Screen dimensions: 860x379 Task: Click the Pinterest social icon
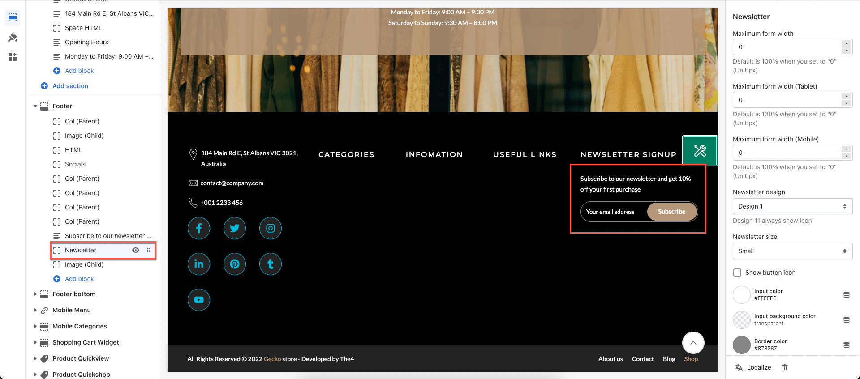(x=235, y=264)
